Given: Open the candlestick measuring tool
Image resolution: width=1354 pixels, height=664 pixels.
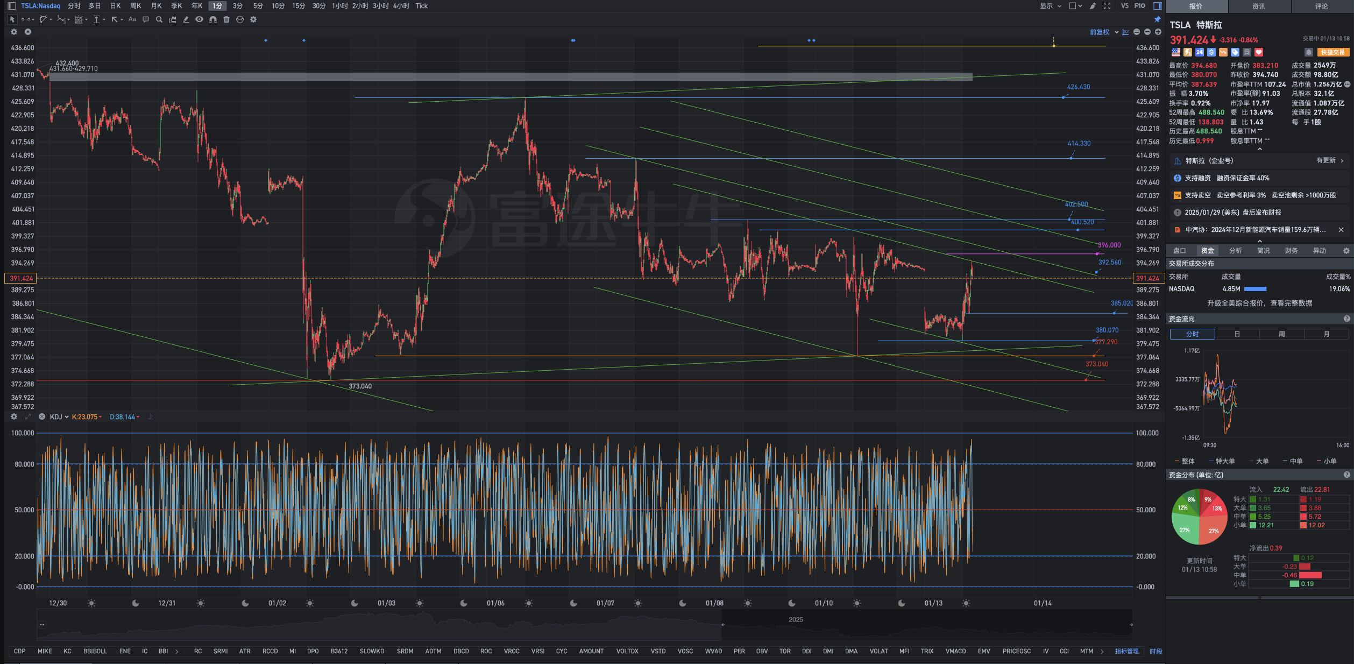Looking at the screenshot, I should [x=173, y=19].
